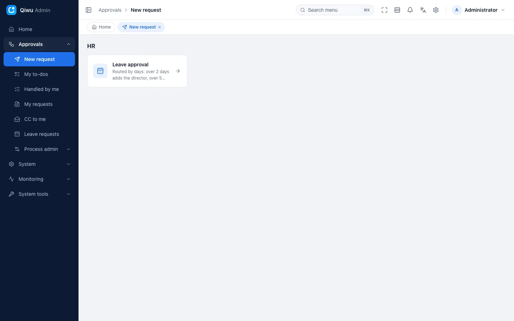Open the Leave approval request card
Image resolution: width=514 pixels, height=321 pixels.
[137, 71]
